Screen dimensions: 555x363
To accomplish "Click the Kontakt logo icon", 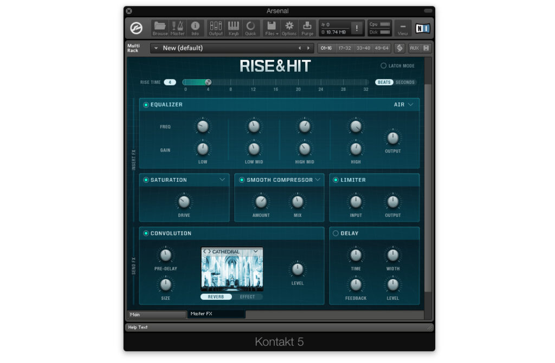I will coord(136,28).
